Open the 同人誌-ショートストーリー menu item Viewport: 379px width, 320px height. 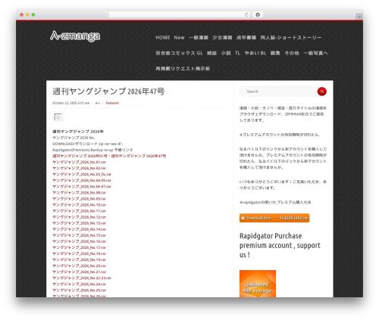291,38
